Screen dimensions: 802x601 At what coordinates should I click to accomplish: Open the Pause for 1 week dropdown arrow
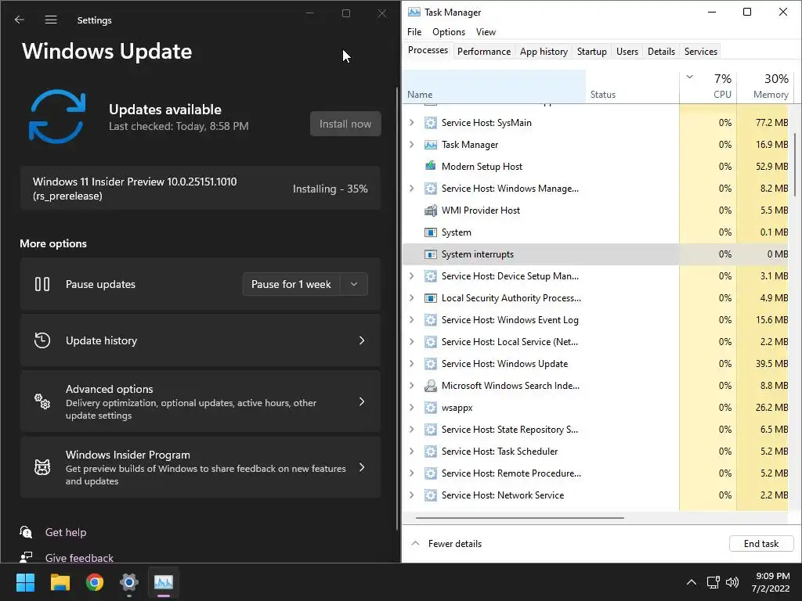coord(354,284)
